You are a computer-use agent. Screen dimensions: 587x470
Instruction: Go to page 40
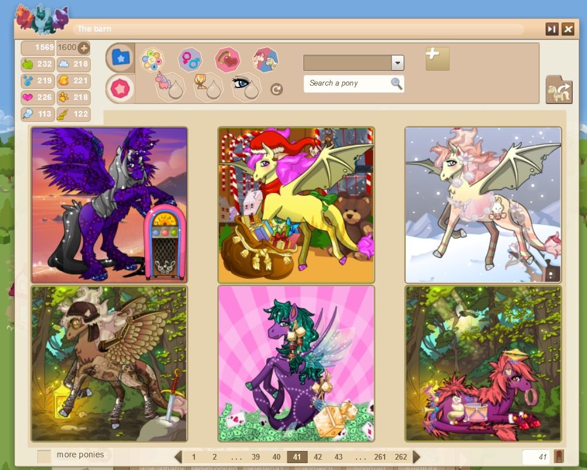coord(277,457)
